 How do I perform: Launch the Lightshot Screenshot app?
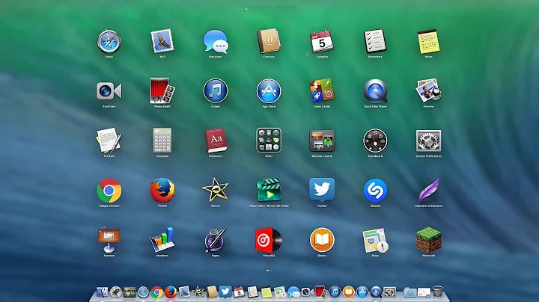click(429, 191)
